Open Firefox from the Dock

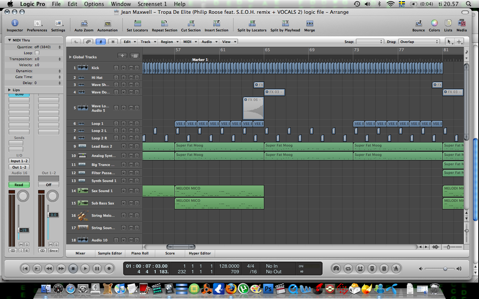tap(231, 289)
